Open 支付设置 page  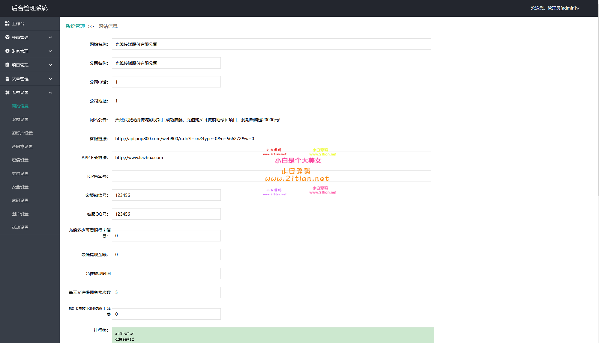[x=20, y=173]
